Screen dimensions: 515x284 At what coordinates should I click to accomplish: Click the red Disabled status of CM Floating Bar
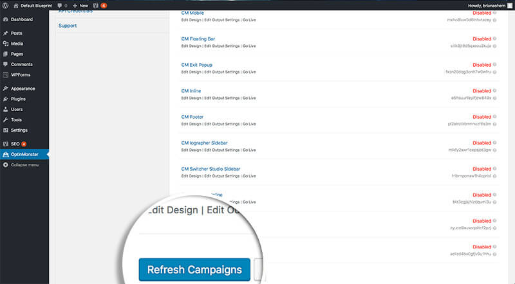click(482, 39)
